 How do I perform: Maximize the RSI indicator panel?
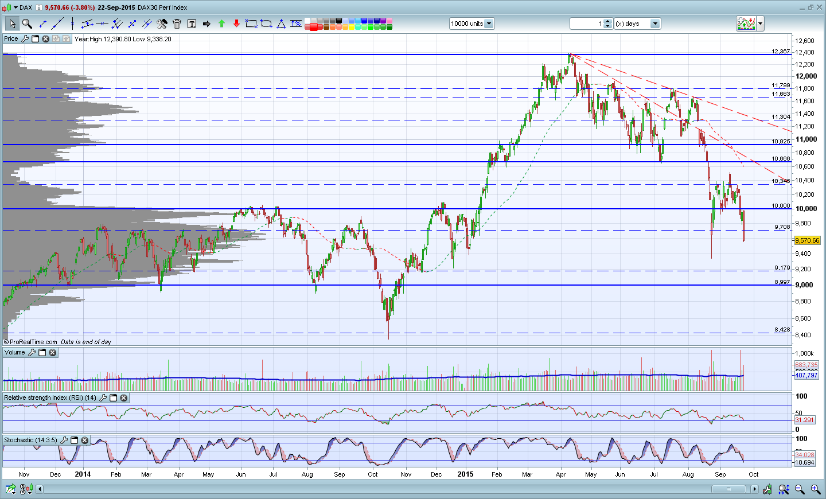tap(113, 397)
